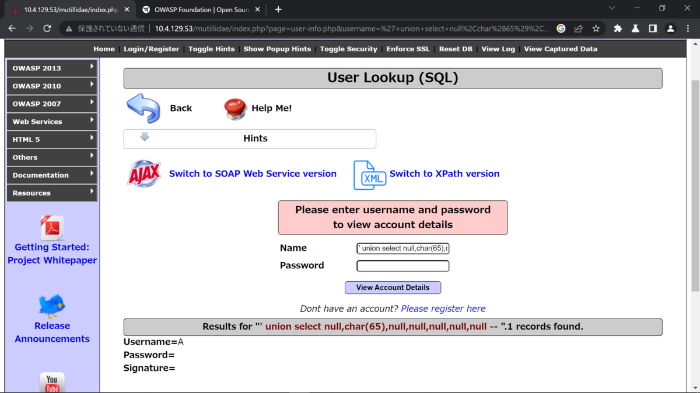The image size is (700, 393).
Task: Click the red Help Me button icon
Action: pyautogui.click(x=235, y=109)
